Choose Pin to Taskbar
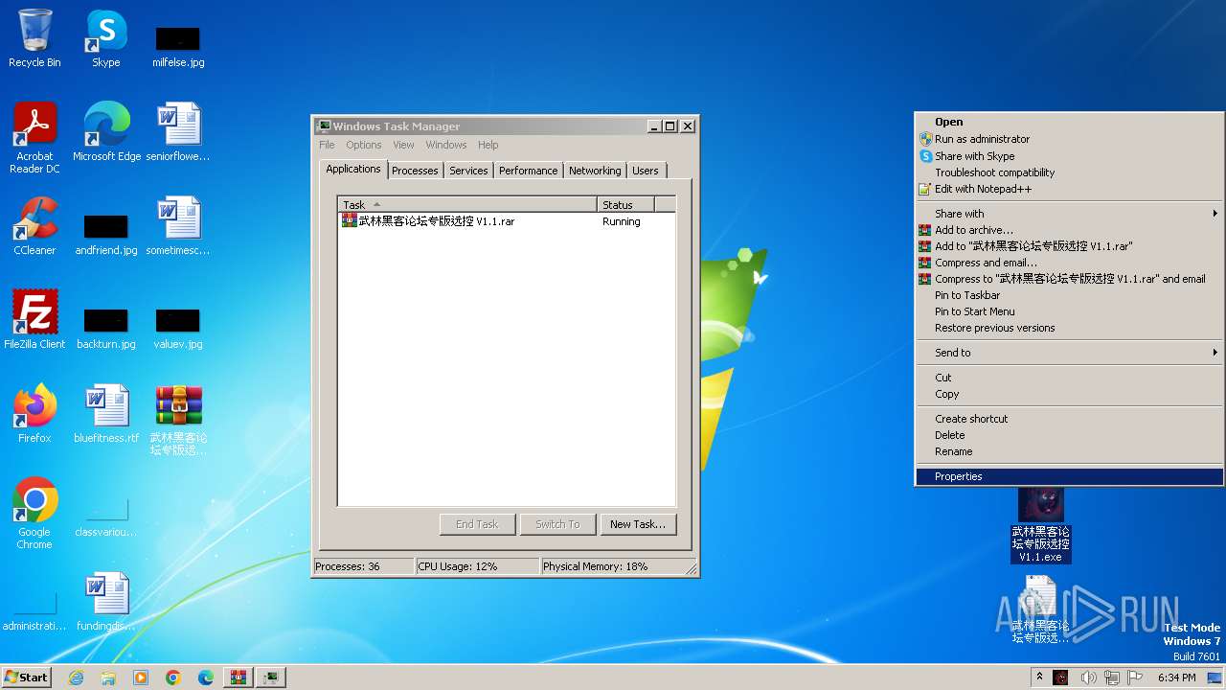 [1069, 295]
